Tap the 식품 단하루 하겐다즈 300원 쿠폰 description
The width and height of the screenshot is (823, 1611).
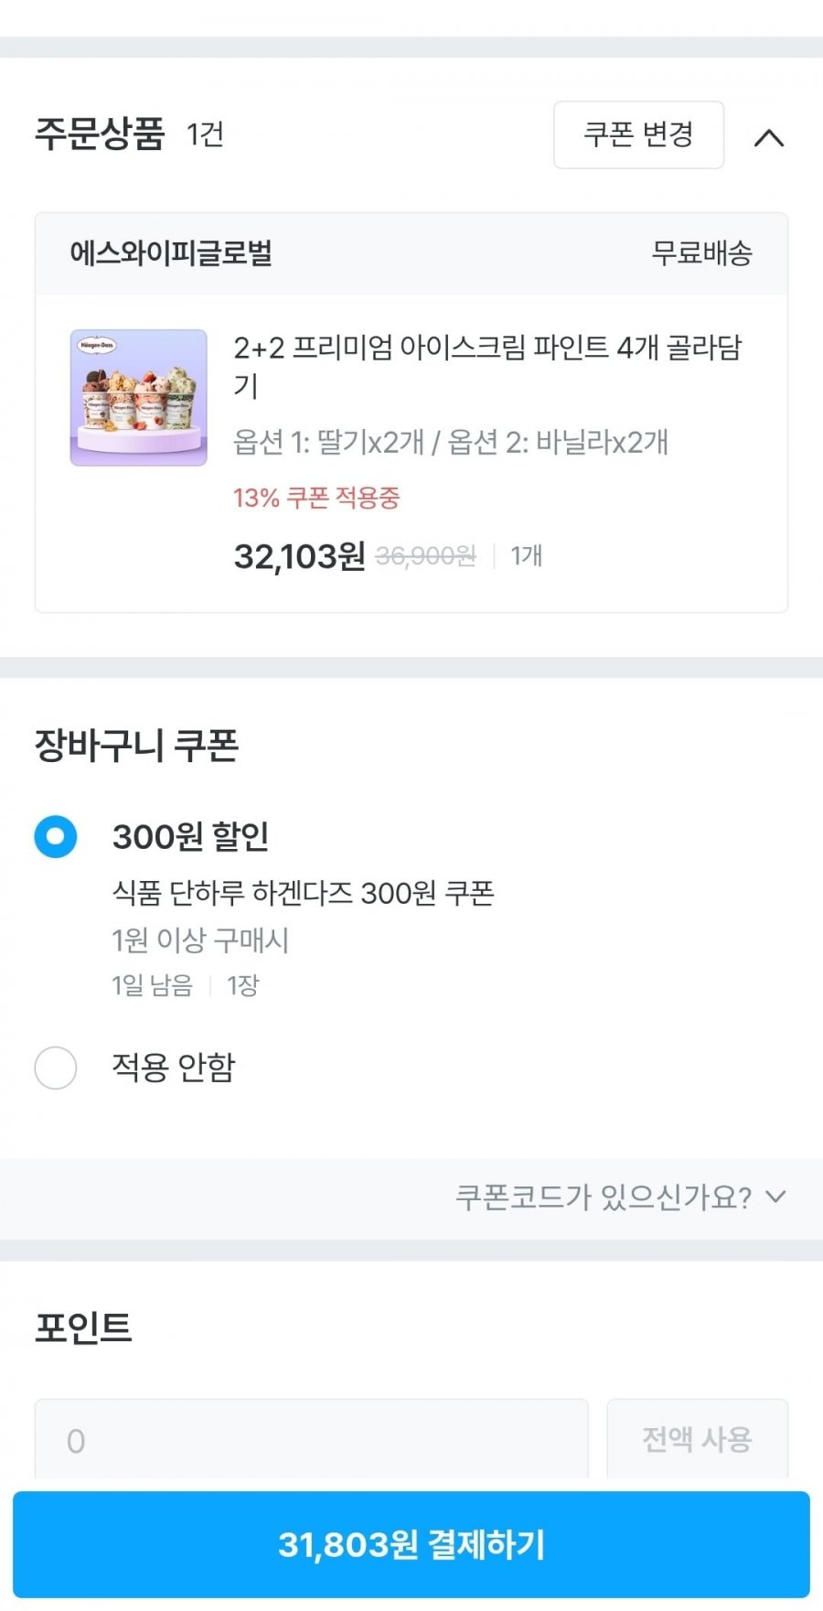click(303, 893)
